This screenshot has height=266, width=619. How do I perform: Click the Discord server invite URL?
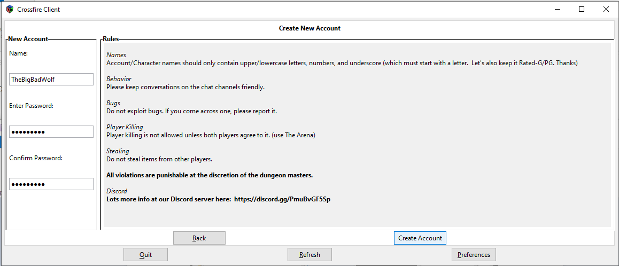point(282,199)
